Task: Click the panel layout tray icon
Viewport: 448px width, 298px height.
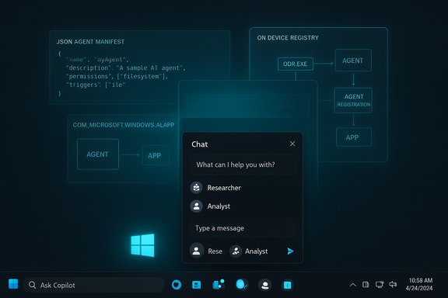Action: 366,284
